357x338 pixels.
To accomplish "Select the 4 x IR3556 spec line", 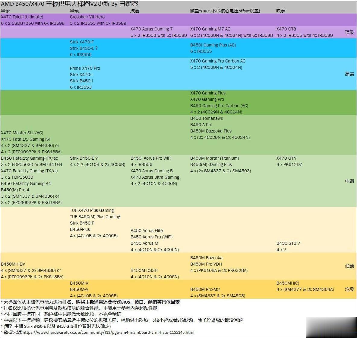I will (x=141, y=164).
